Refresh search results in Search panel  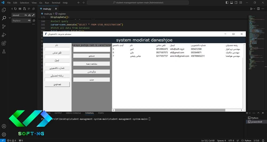[x=15, y=9]
